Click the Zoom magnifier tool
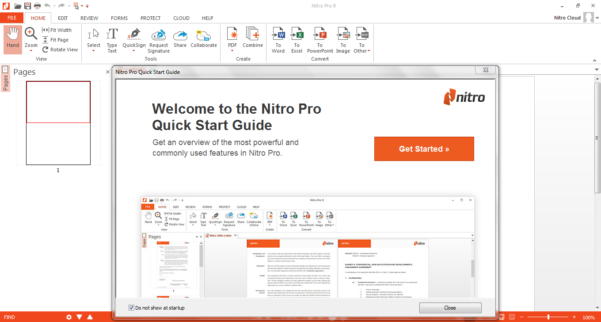 click(x=31, y=34)
